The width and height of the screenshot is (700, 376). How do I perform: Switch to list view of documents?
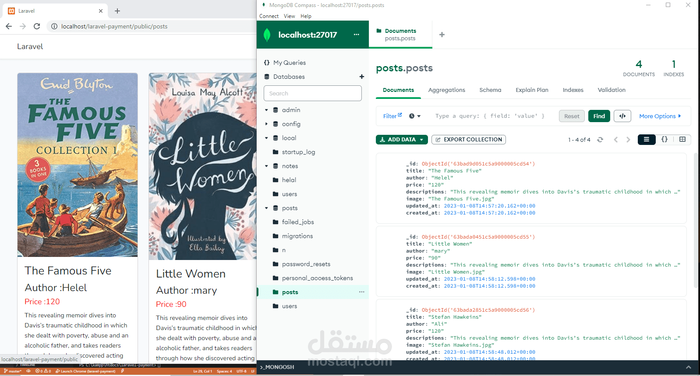[647, 139]
